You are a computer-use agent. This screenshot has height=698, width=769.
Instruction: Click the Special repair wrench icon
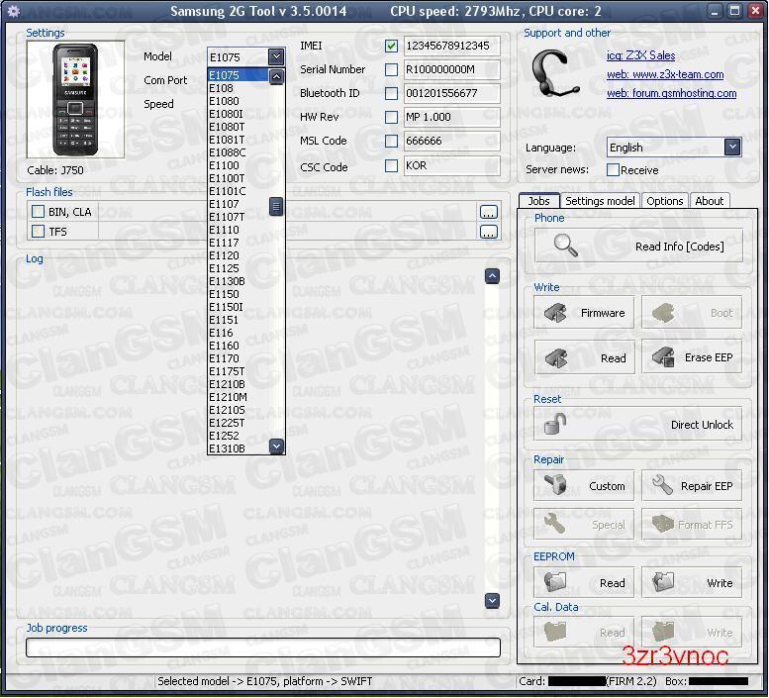coord(554,524)
